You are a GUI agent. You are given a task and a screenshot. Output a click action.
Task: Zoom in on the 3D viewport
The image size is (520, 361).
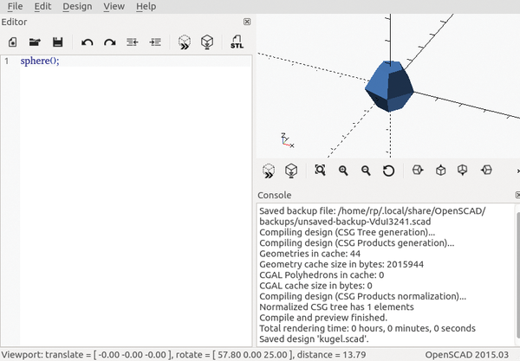(x=343, y=171)
